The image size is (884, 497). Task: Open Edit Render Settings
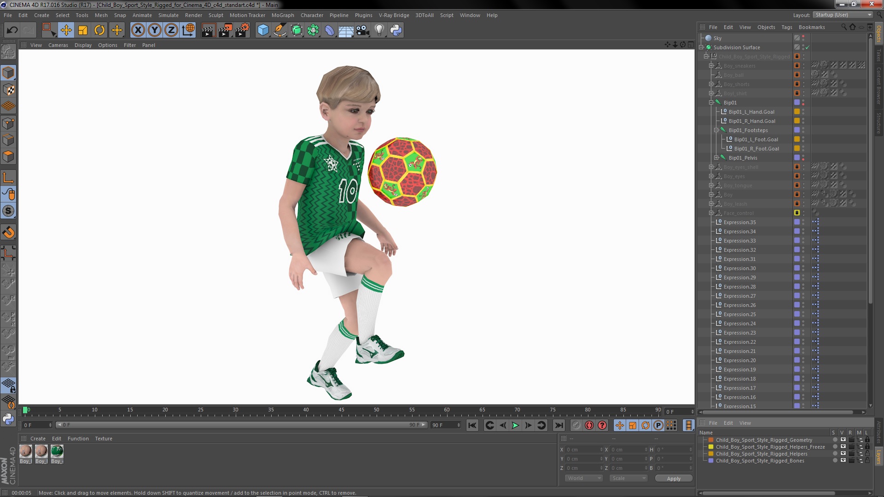click(242, 30)
